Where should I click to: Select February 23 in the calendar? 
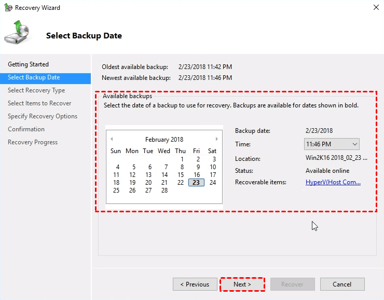coord(196,183)
